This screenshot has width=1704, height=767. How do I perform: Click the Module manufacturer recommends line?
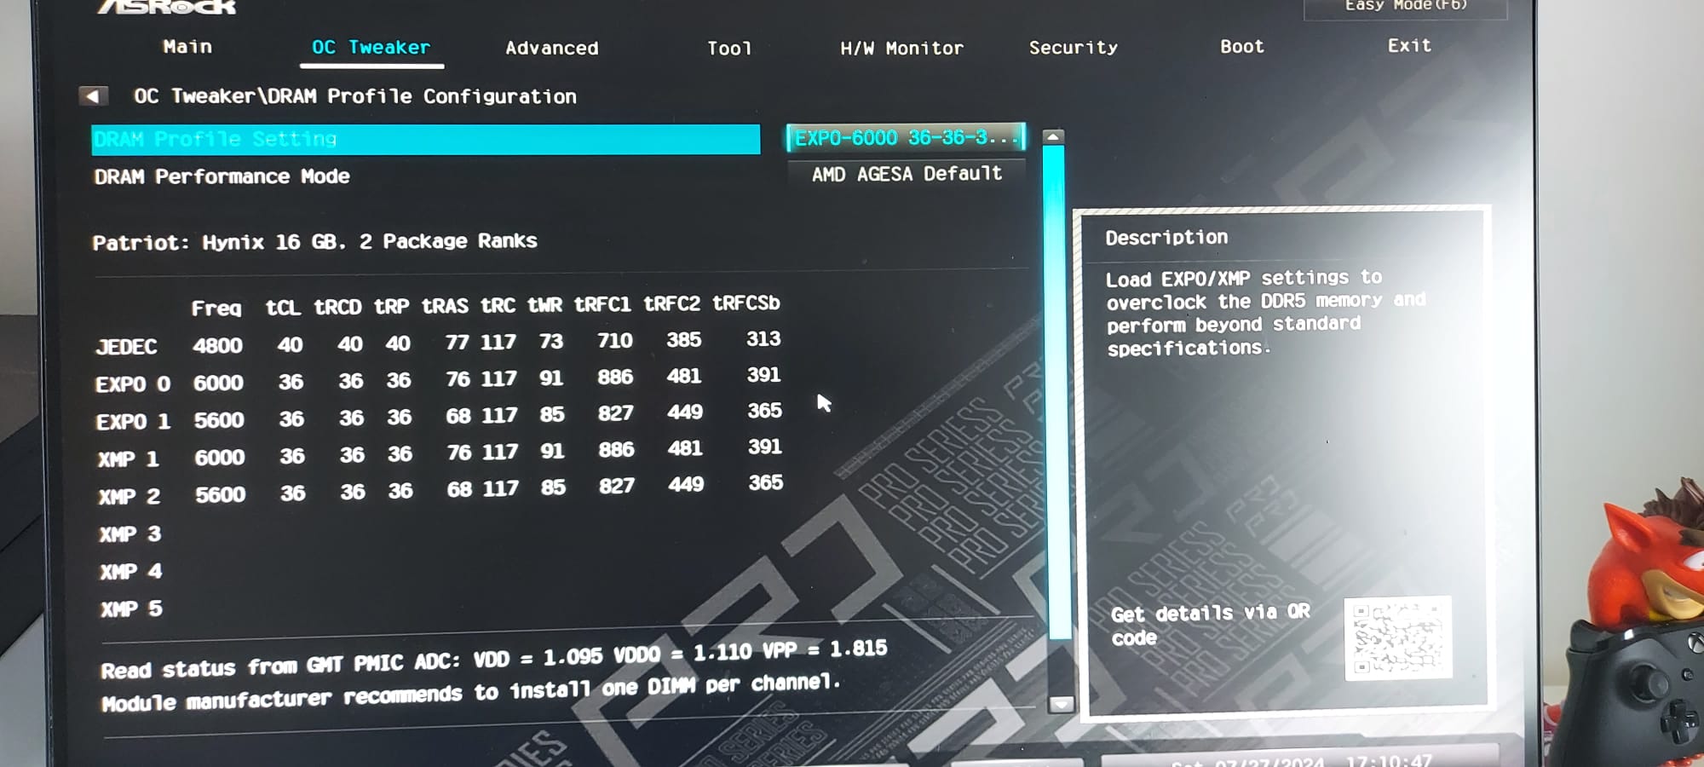point(471,692)
